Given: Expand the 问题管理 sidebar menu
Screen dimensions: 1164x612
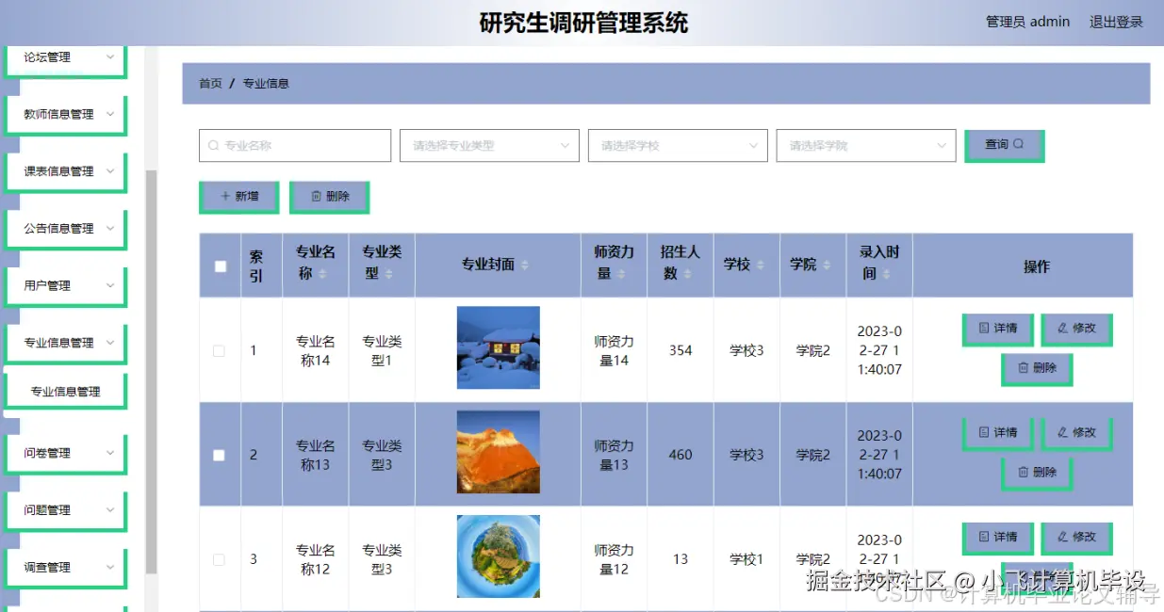Looking at the screenshot, I should [x=65, y=510].
